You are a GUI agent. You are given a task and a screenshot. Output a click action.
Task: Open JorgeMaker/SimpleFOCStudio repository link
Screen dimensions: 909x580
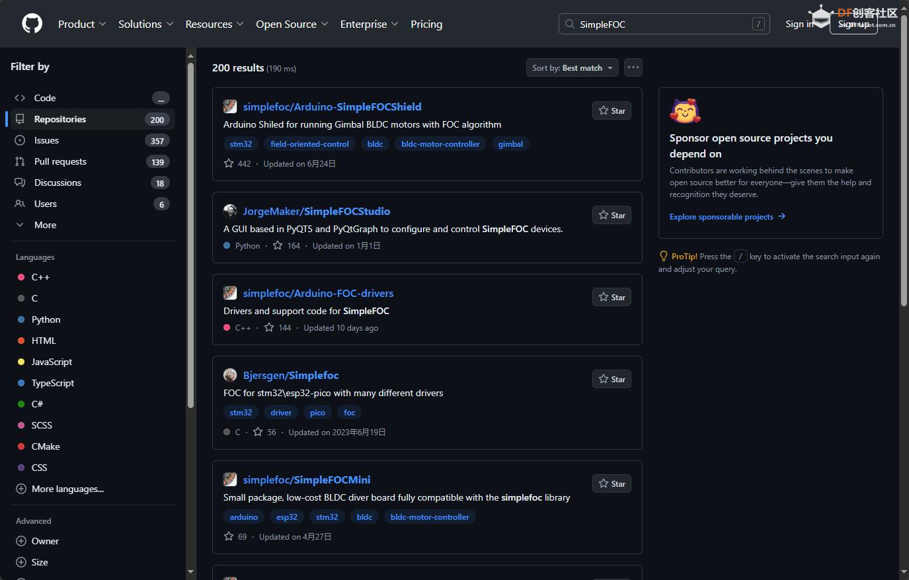tap(316, 211)
